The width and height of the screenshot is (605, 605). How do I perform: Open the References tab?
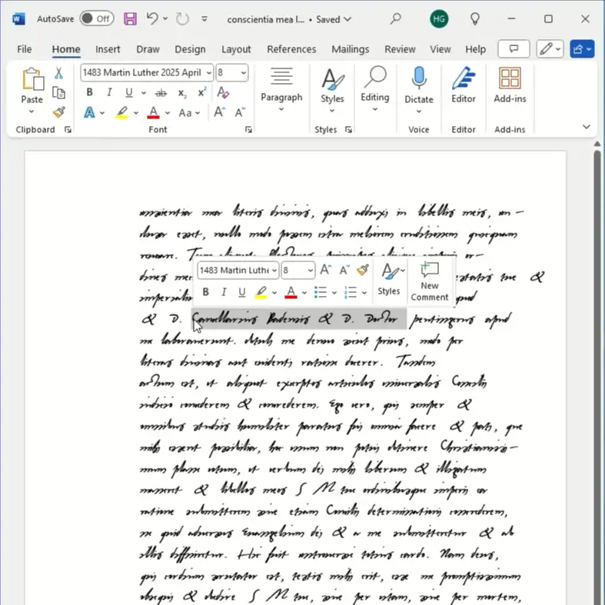point(291,49)
